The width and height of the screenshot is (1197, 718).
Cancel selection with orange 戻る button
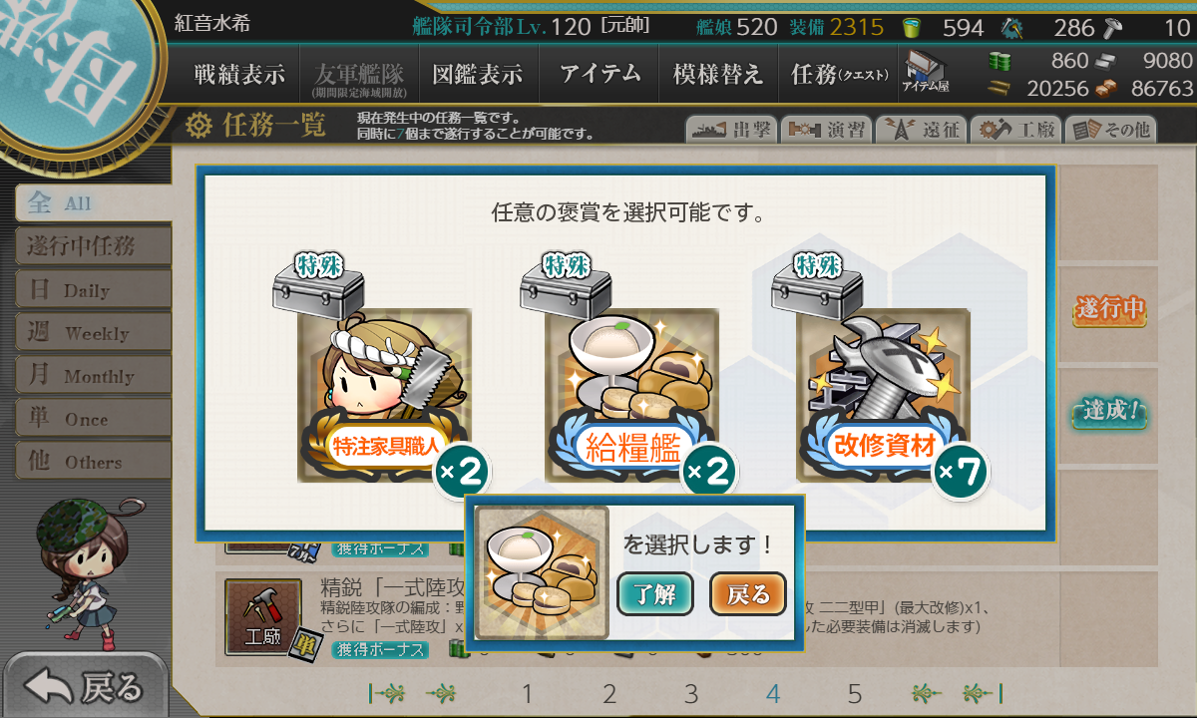click(748, 594)
